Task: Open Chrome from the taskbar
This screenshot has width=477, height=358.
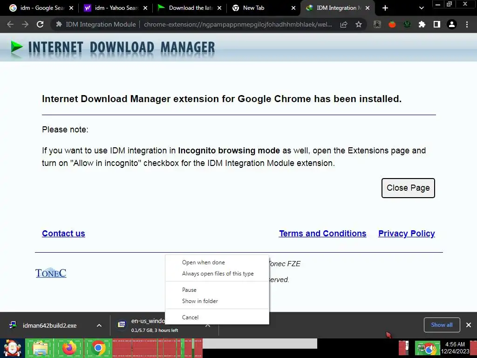Action: (x=98, y=348)
